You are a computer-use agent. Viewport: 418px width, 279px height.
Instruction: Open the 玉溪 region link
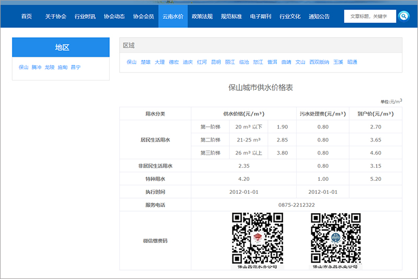338,62
